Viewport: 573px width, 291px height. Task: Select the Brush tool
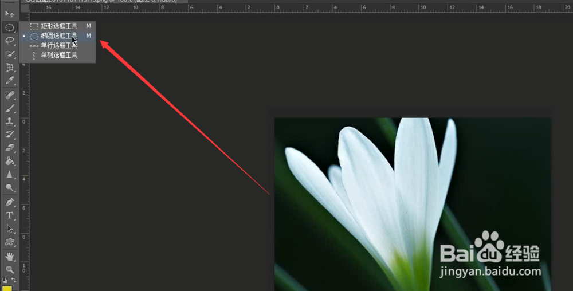pyautogui.click(x=10, y=108)
